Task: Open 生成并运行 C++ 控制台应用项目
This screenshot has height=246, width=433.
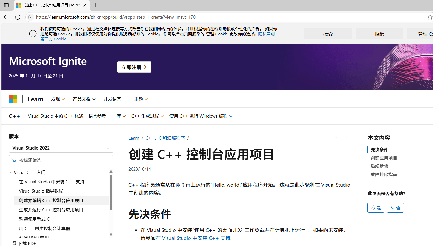Action: [x=51, y=210]
